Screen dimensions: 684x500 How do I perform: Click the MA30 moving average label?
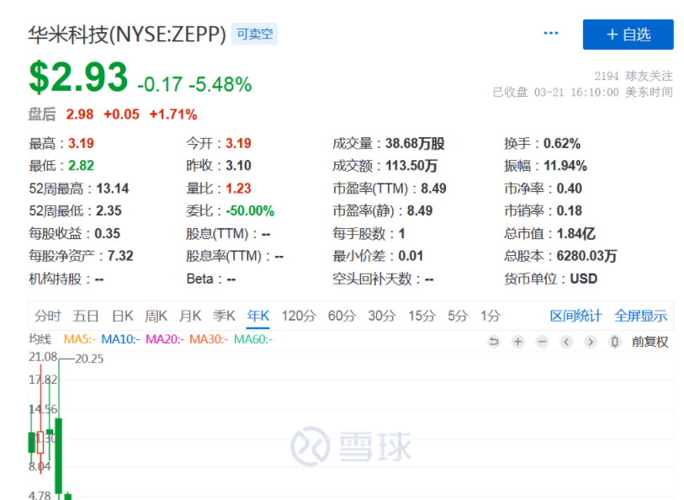[x=209, y=339]
